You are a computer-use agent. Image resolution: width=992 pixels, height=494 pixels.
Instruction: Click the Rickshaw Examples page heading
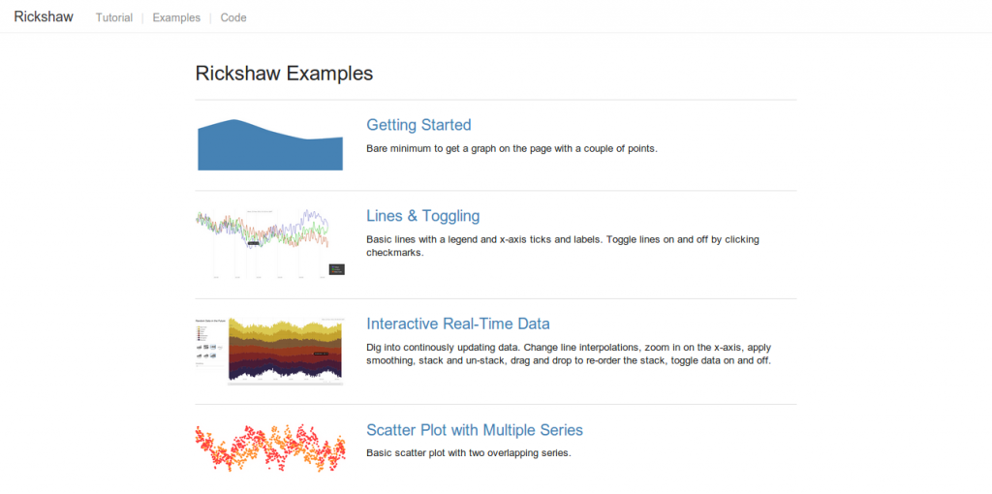[284, 74]
